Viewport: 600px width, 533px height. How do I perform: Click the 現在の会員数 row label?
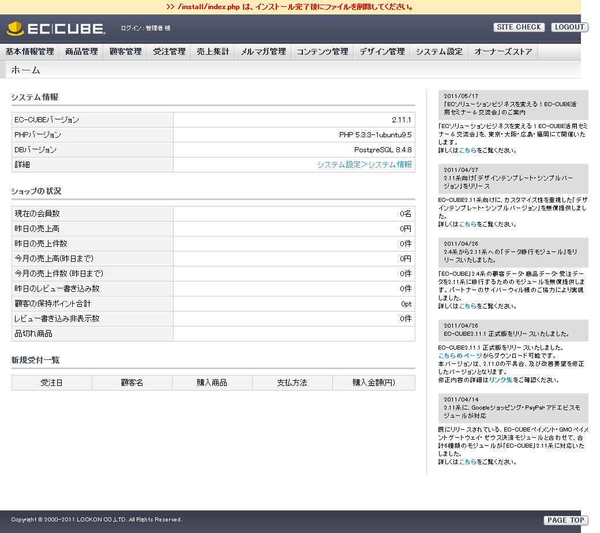click(x=37, y=213)
